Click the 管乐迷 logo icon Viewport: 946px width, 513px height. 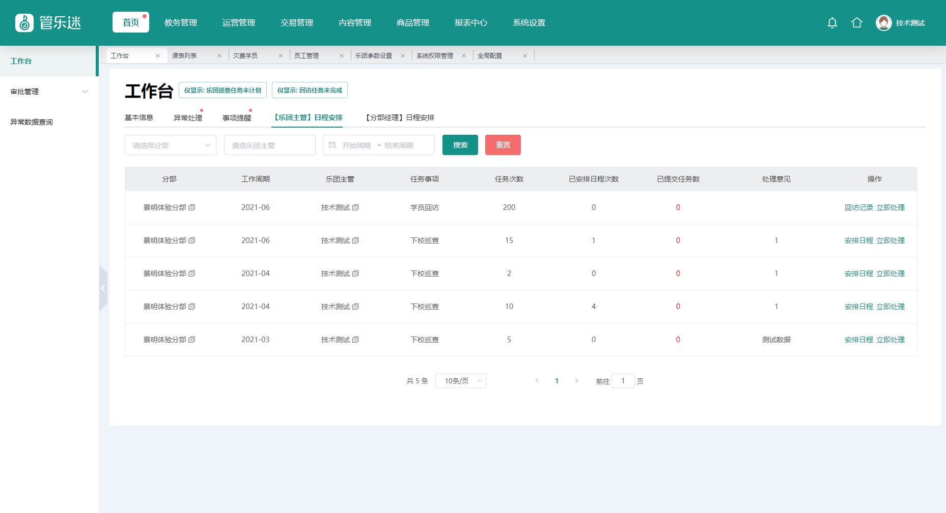(x=24, y=23)
